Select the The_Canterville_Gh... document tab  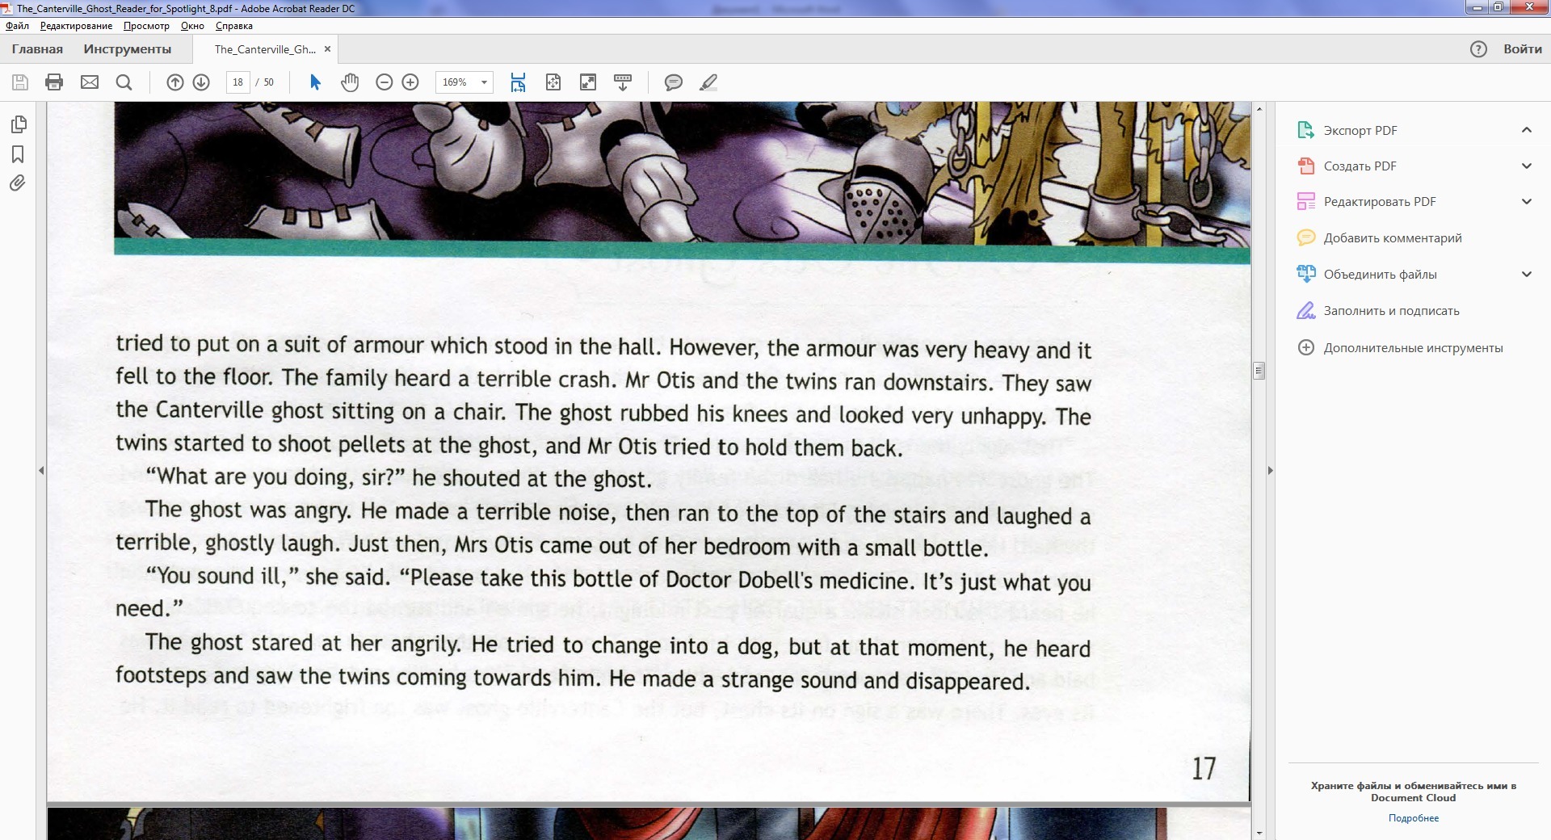265,49
